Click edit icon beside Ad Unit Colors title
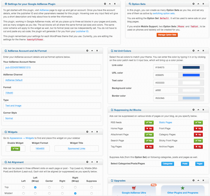The image size is (210, 196). tap(112, 51)
